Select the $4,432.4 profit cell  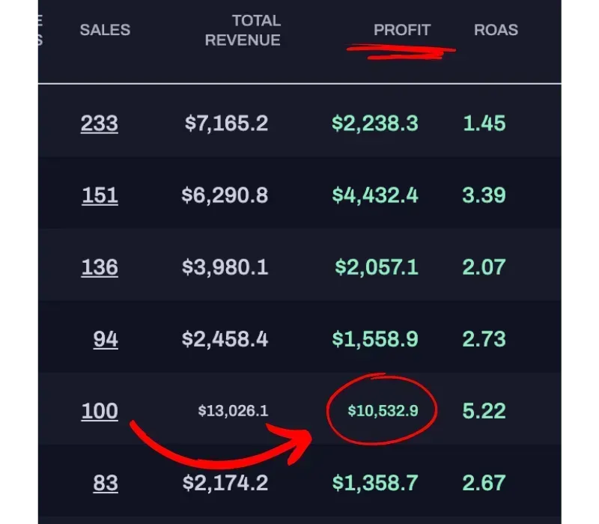(x=375, y=195)
